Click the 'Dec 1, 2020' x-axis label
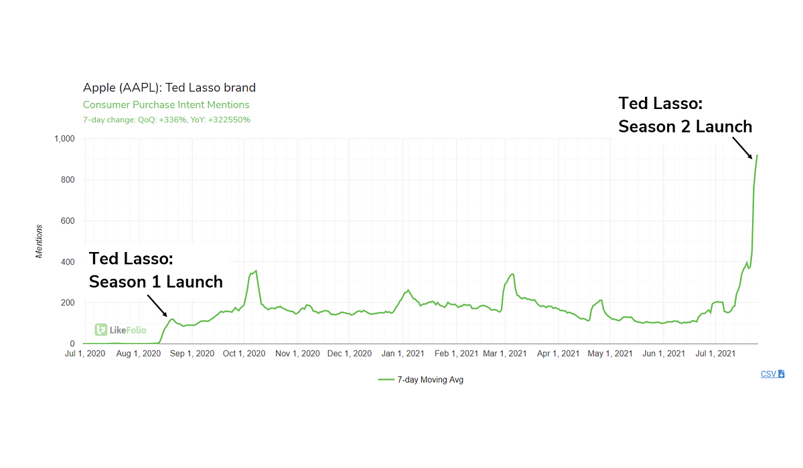Screen dimensions: 803x468 [350, 354]
